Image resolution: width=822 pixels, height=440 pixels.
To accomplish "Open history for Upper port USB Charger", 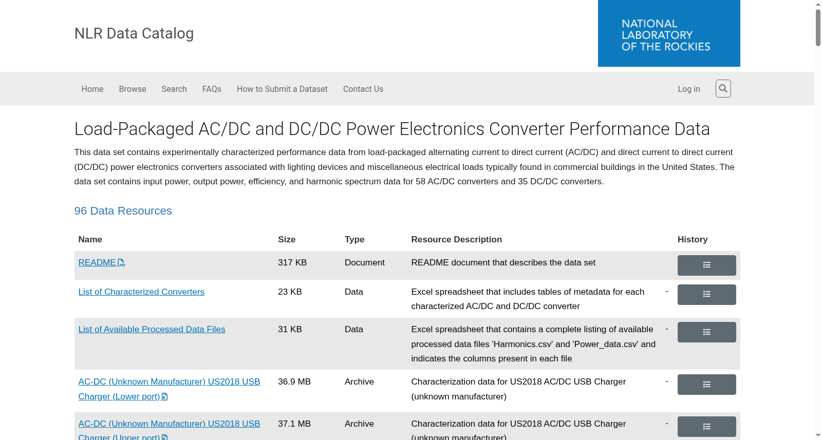I will 706,426.
